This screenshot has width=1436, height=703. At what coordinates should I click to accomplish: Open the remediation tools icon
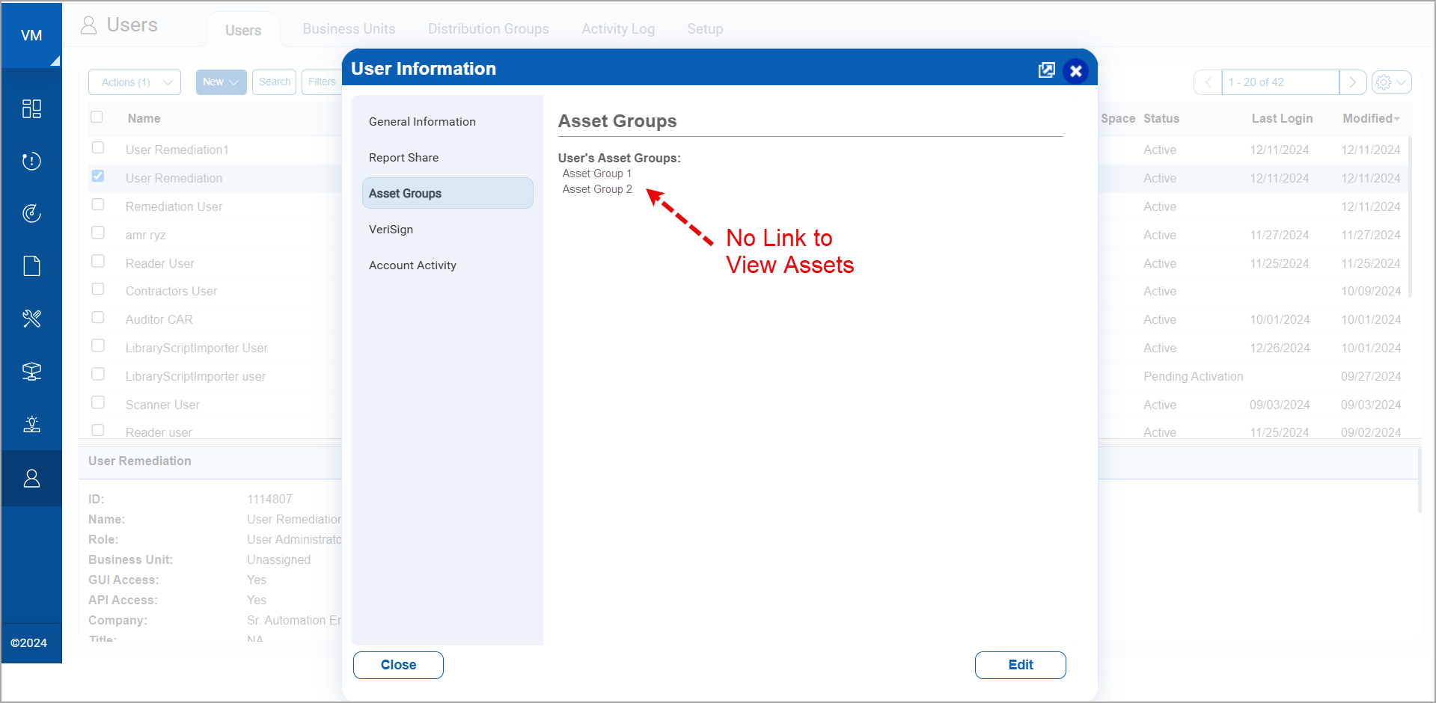tap(31, 318)
